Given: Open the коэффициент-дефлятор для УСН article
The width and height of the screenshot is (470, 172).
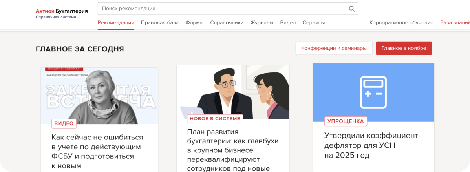Looking at the screenshot, I should point(373,145).
